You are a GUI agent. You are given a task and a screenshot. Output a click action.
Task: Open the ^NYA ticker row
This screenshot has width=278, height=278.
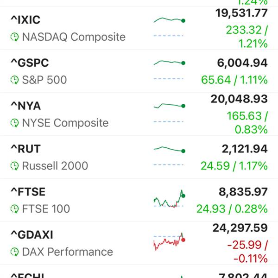tap(139, 114)
